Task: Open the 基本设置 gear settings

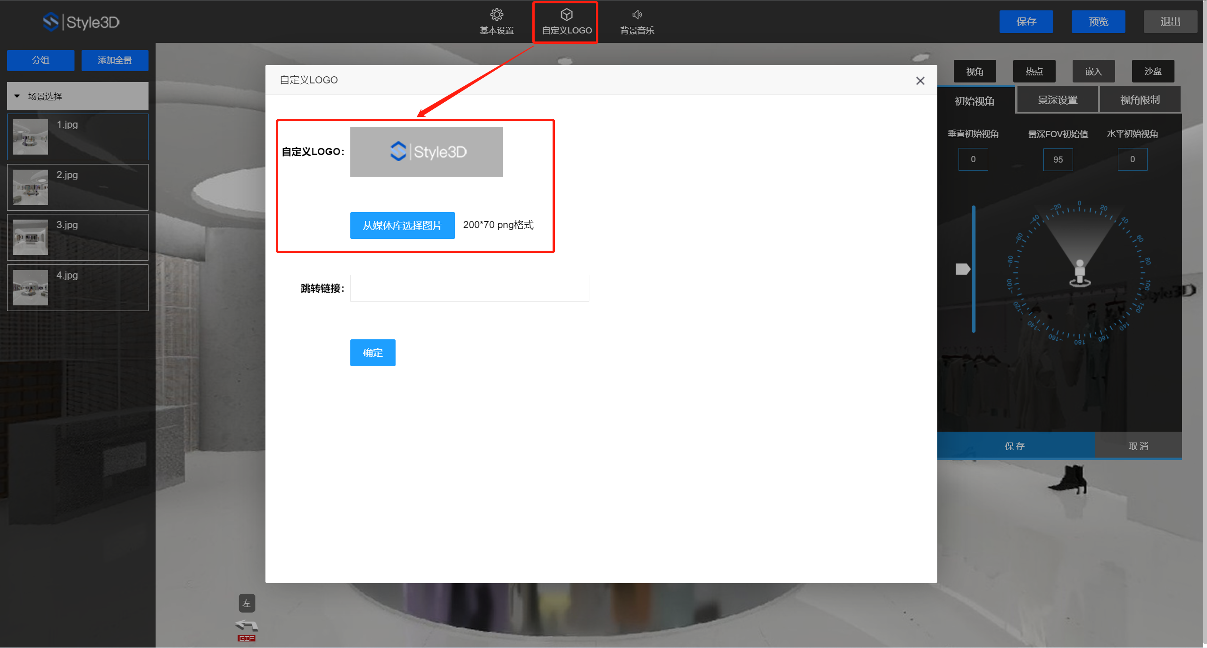Action: pyautogui.click(x=496, y=22)
